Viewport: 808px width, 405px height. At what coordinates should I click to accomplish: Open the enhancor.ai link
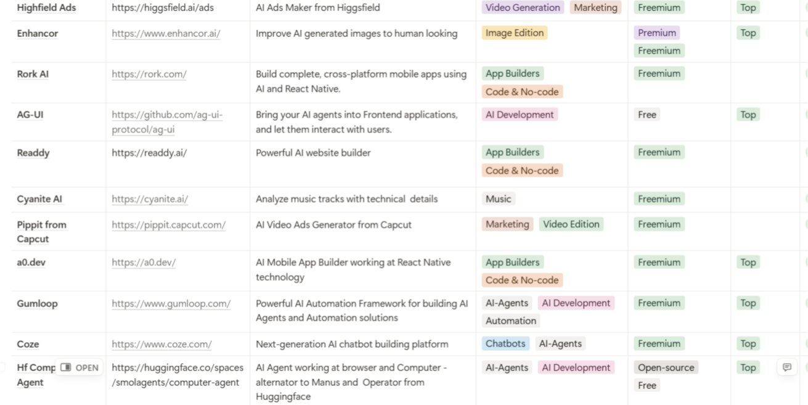pyautogui.click(x=166, y=34)
